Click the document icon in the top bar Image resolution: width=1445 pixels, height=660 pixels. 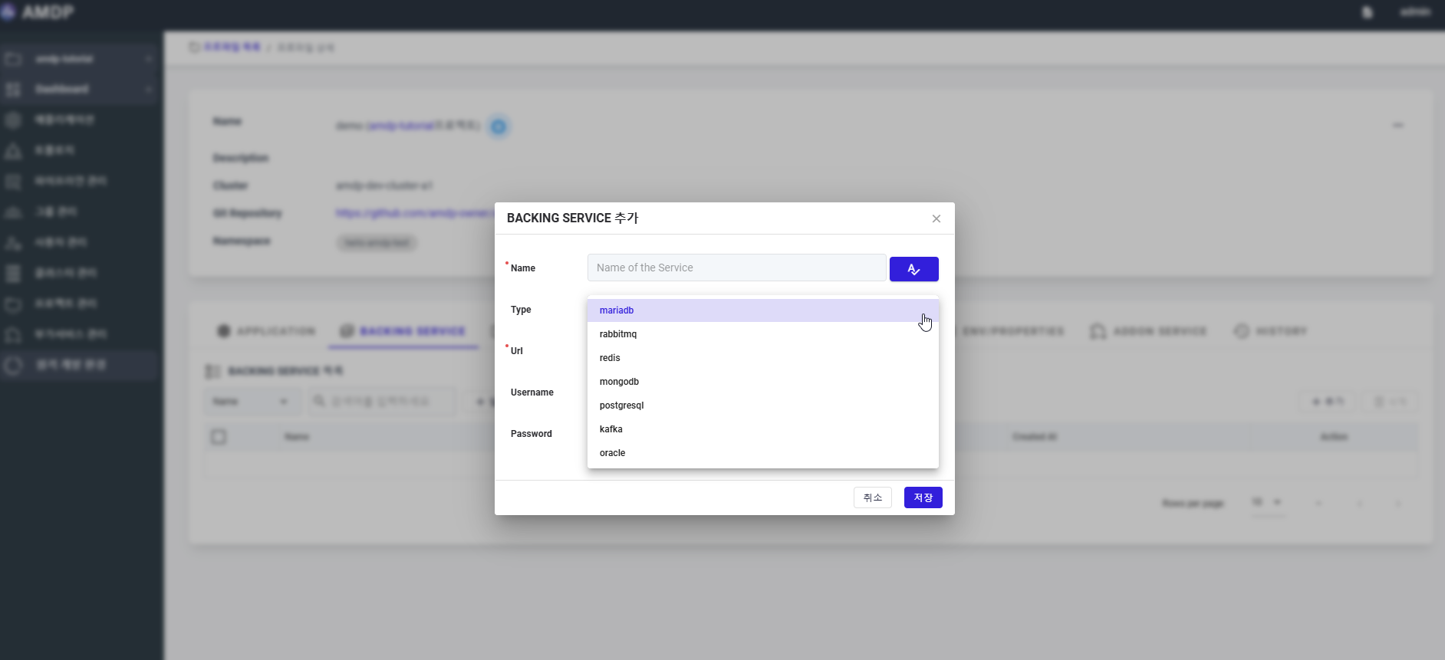coord(1367,12)
